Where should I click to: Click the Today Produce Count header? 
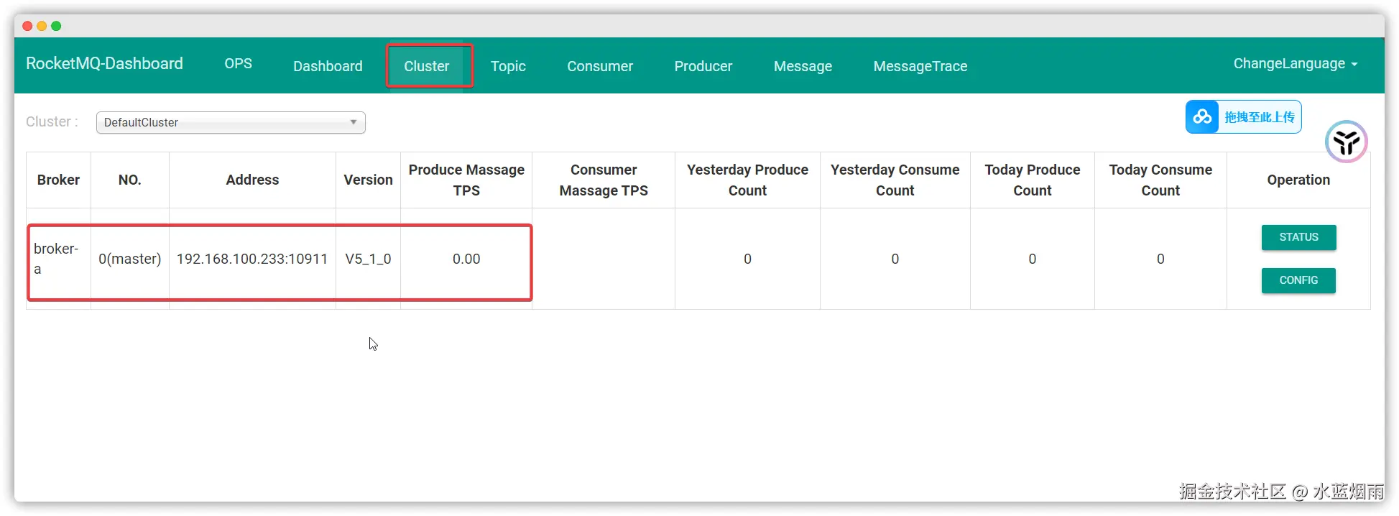(1032, 180)
